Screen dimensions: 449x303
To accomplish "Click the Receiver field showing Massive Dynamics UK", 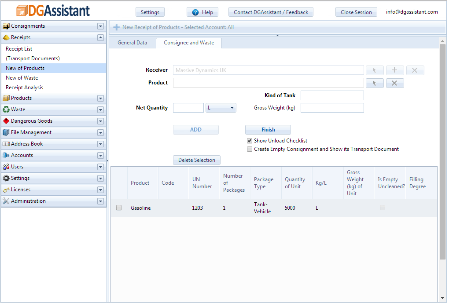I will click(269, 70).
